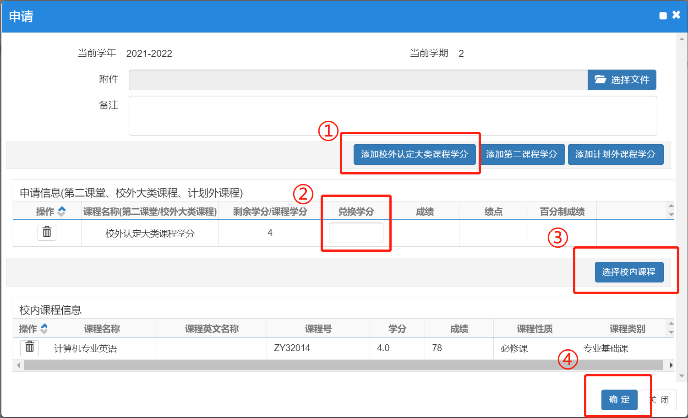Click the 百分制成绩 column header
The height and width of the screenshot is (418, 688).
click(562, 212)
